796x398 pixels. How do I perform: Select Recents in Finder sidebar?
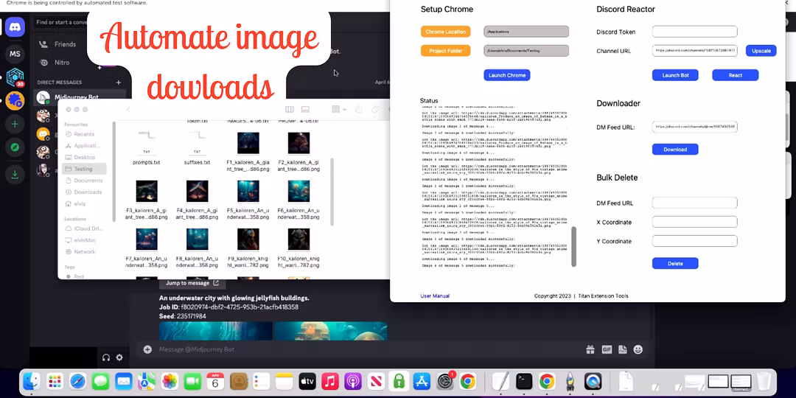(84, 134)
